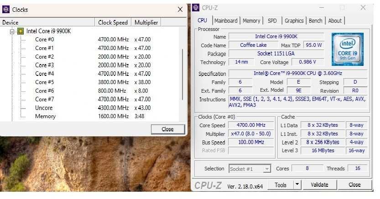Close the Clocks window with X

180,10
